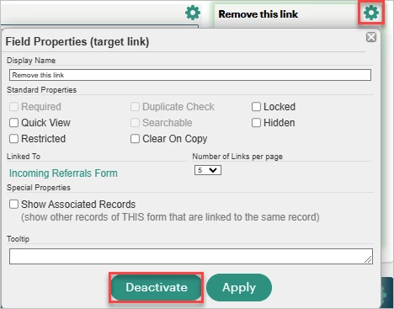This screenshot has height=309, width=394.
Task: Close the Field Properties dialog
Action: coord(371,37)
